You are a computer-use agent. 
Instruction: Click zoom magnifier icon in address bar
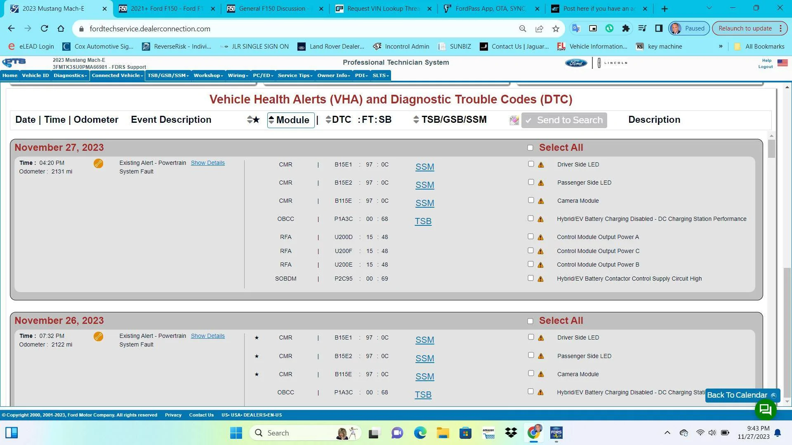(x=523, y=28)
